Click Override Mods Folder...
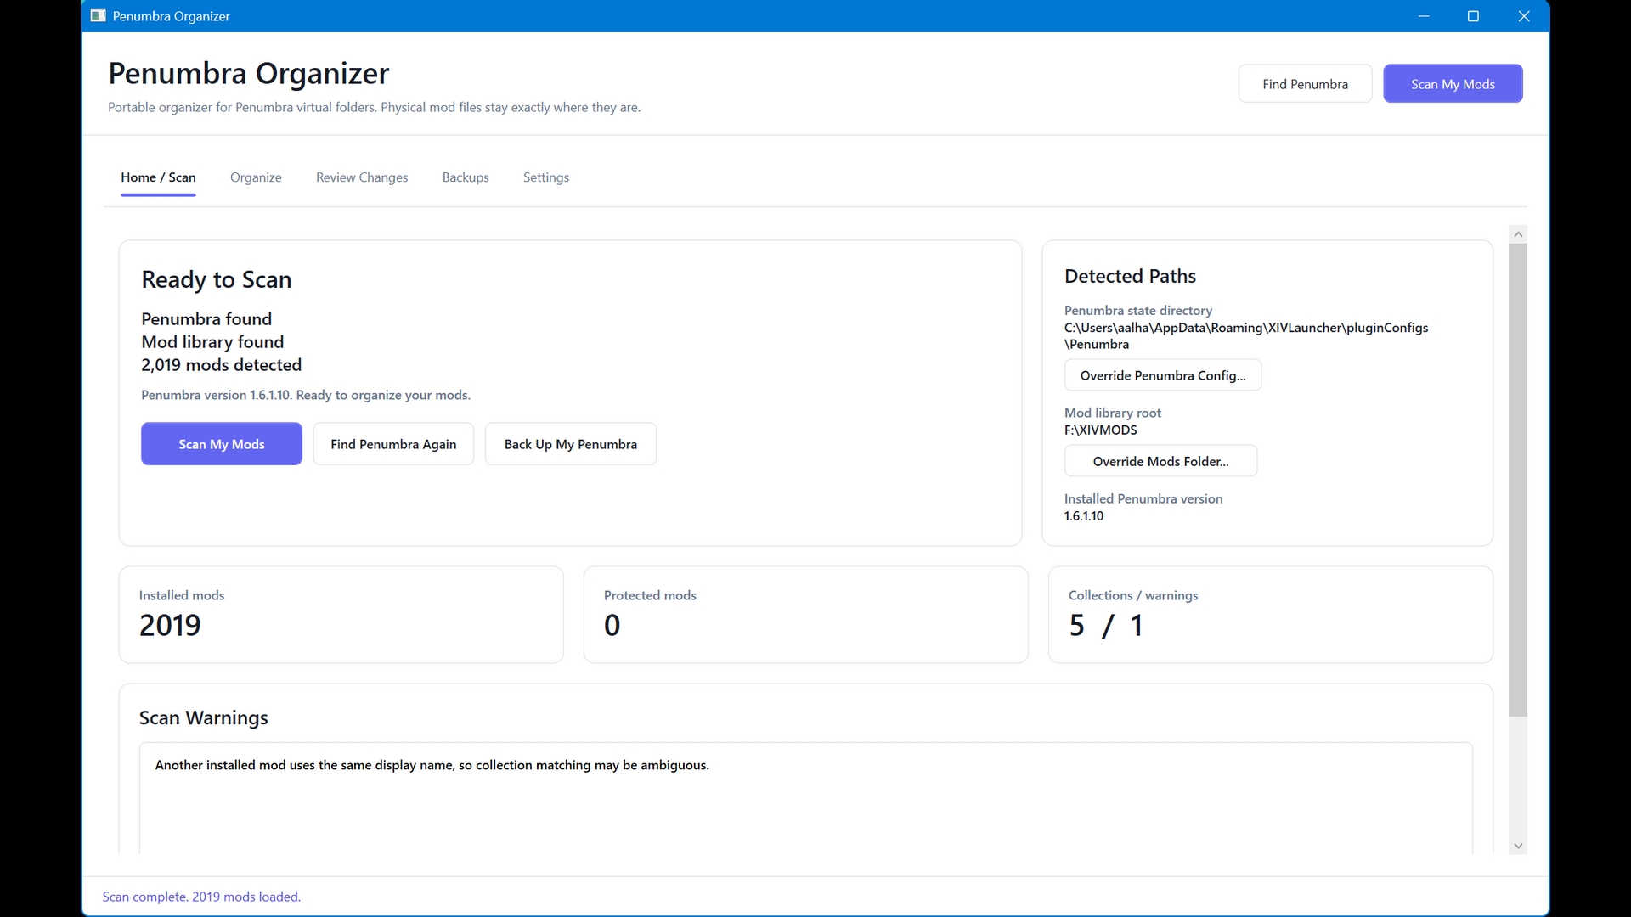This screenshot has width=1631, height=917. [x=1160, y=461]
